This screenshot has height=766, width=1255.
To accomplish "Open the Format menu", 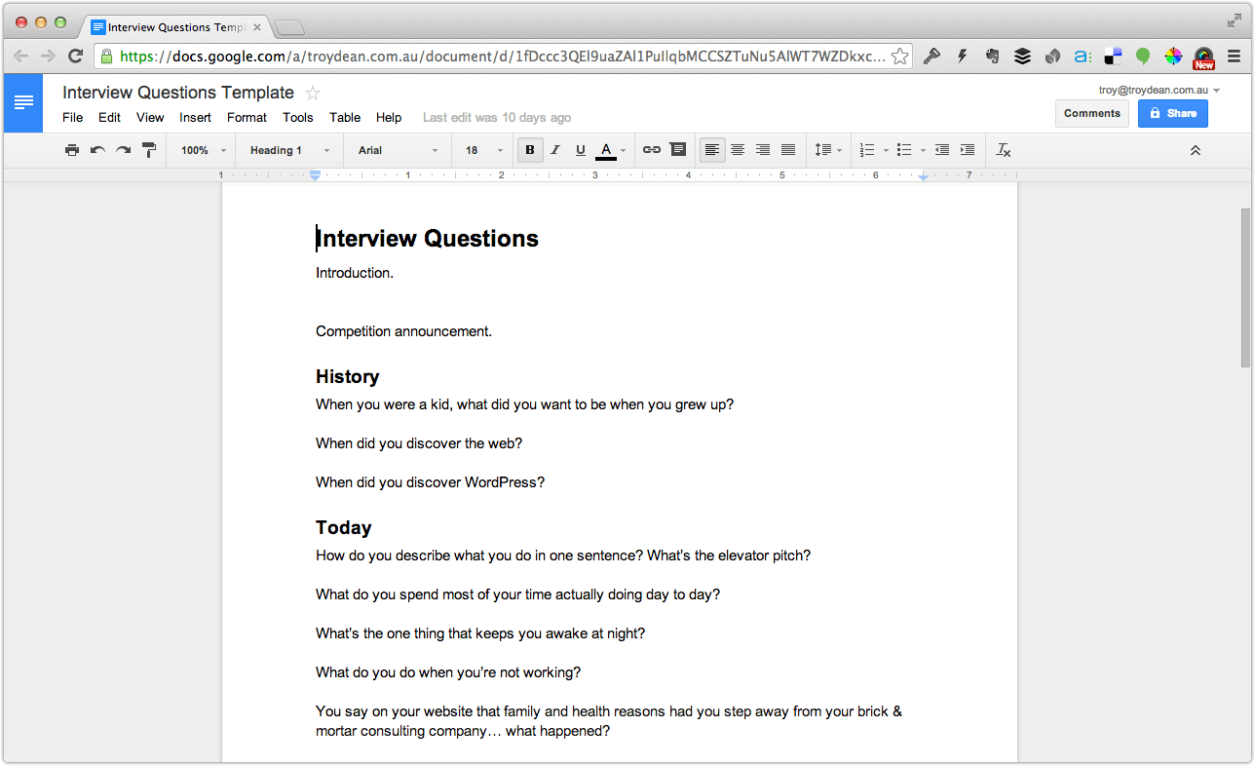I will coord(247,117).
